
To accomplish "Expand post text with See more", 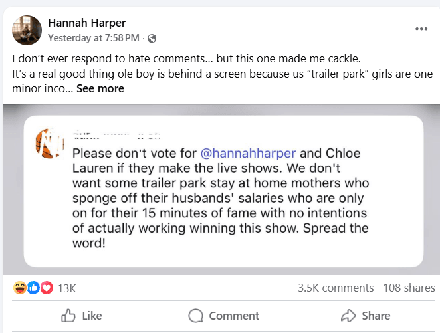I will [100, 88].
